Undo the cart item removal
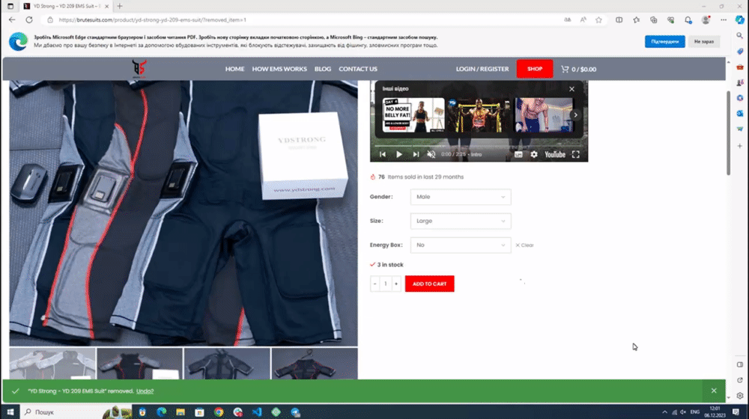 pos(145,391)
